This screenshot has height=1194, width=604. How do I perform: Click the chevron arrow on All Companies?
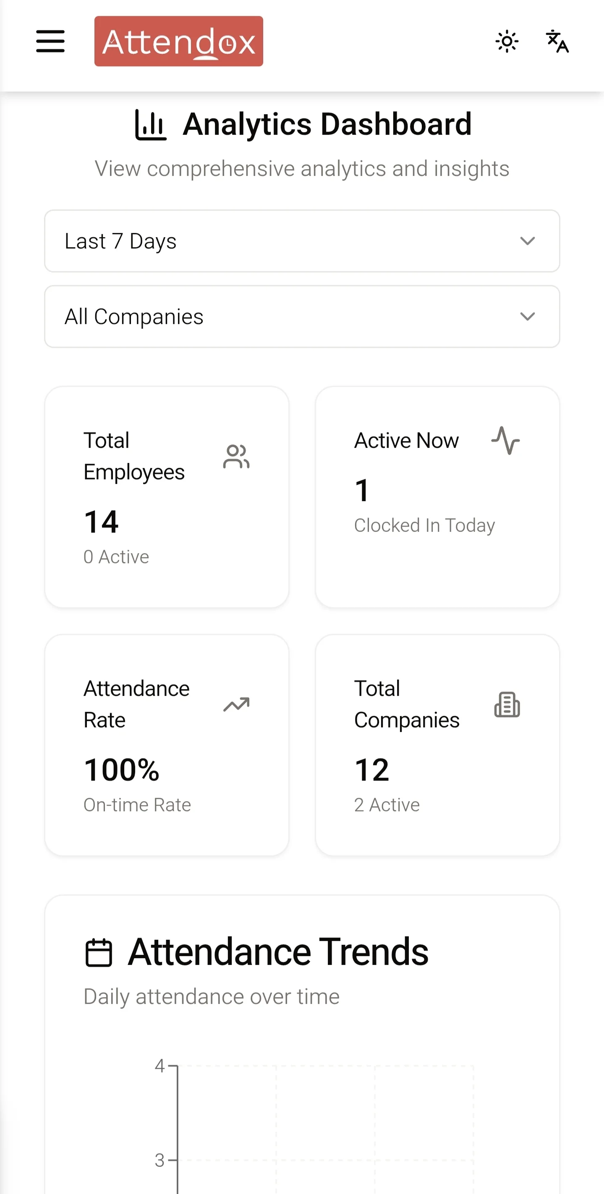click(528, 316)
